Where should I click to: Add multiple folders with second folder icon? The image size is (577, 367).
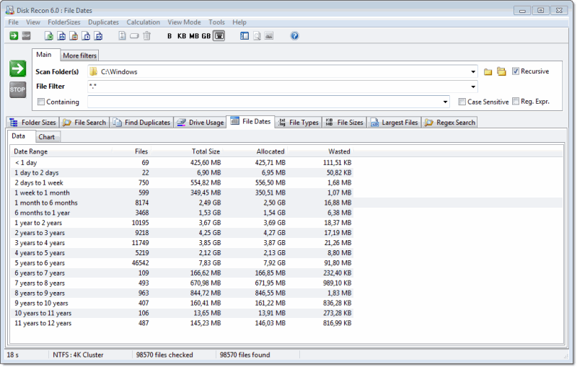click(501, 71)
